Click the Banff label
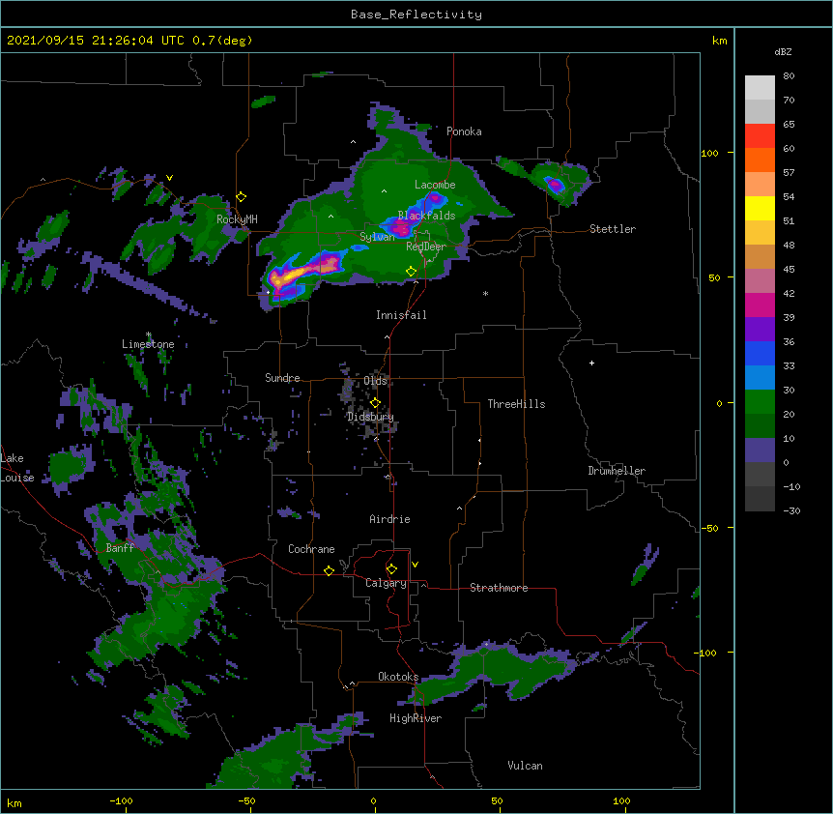The width and height of the screenshot is (833, 814). pos(120,548)
